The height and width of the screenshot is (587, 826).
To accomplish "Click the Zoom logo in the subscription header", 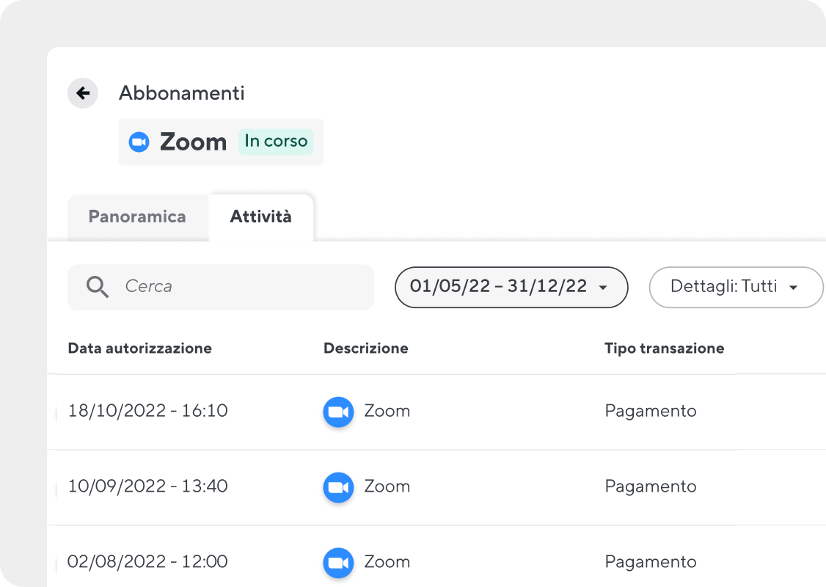I will [139, 142].
